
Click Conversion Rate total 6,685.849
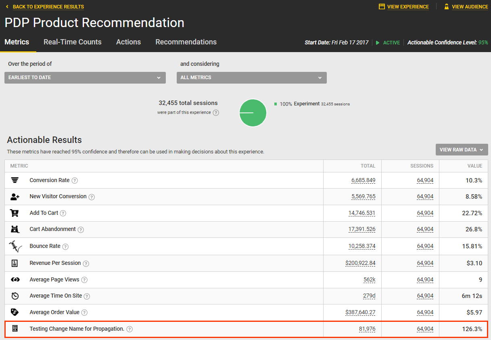pos(364,180)
